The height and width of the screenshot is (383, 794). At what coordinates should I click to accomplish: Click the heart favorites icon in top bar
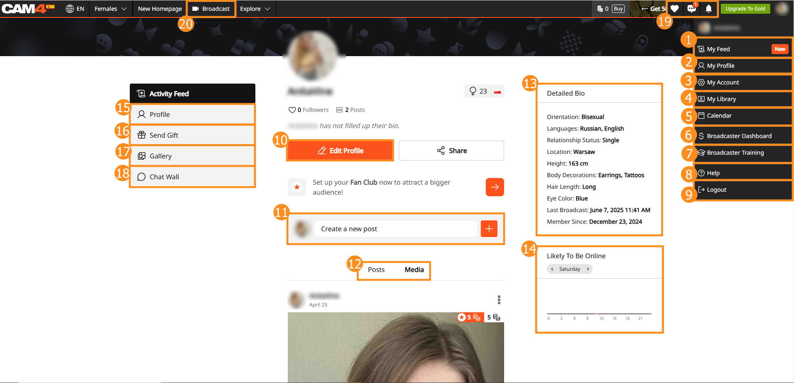tap(675, 9)
